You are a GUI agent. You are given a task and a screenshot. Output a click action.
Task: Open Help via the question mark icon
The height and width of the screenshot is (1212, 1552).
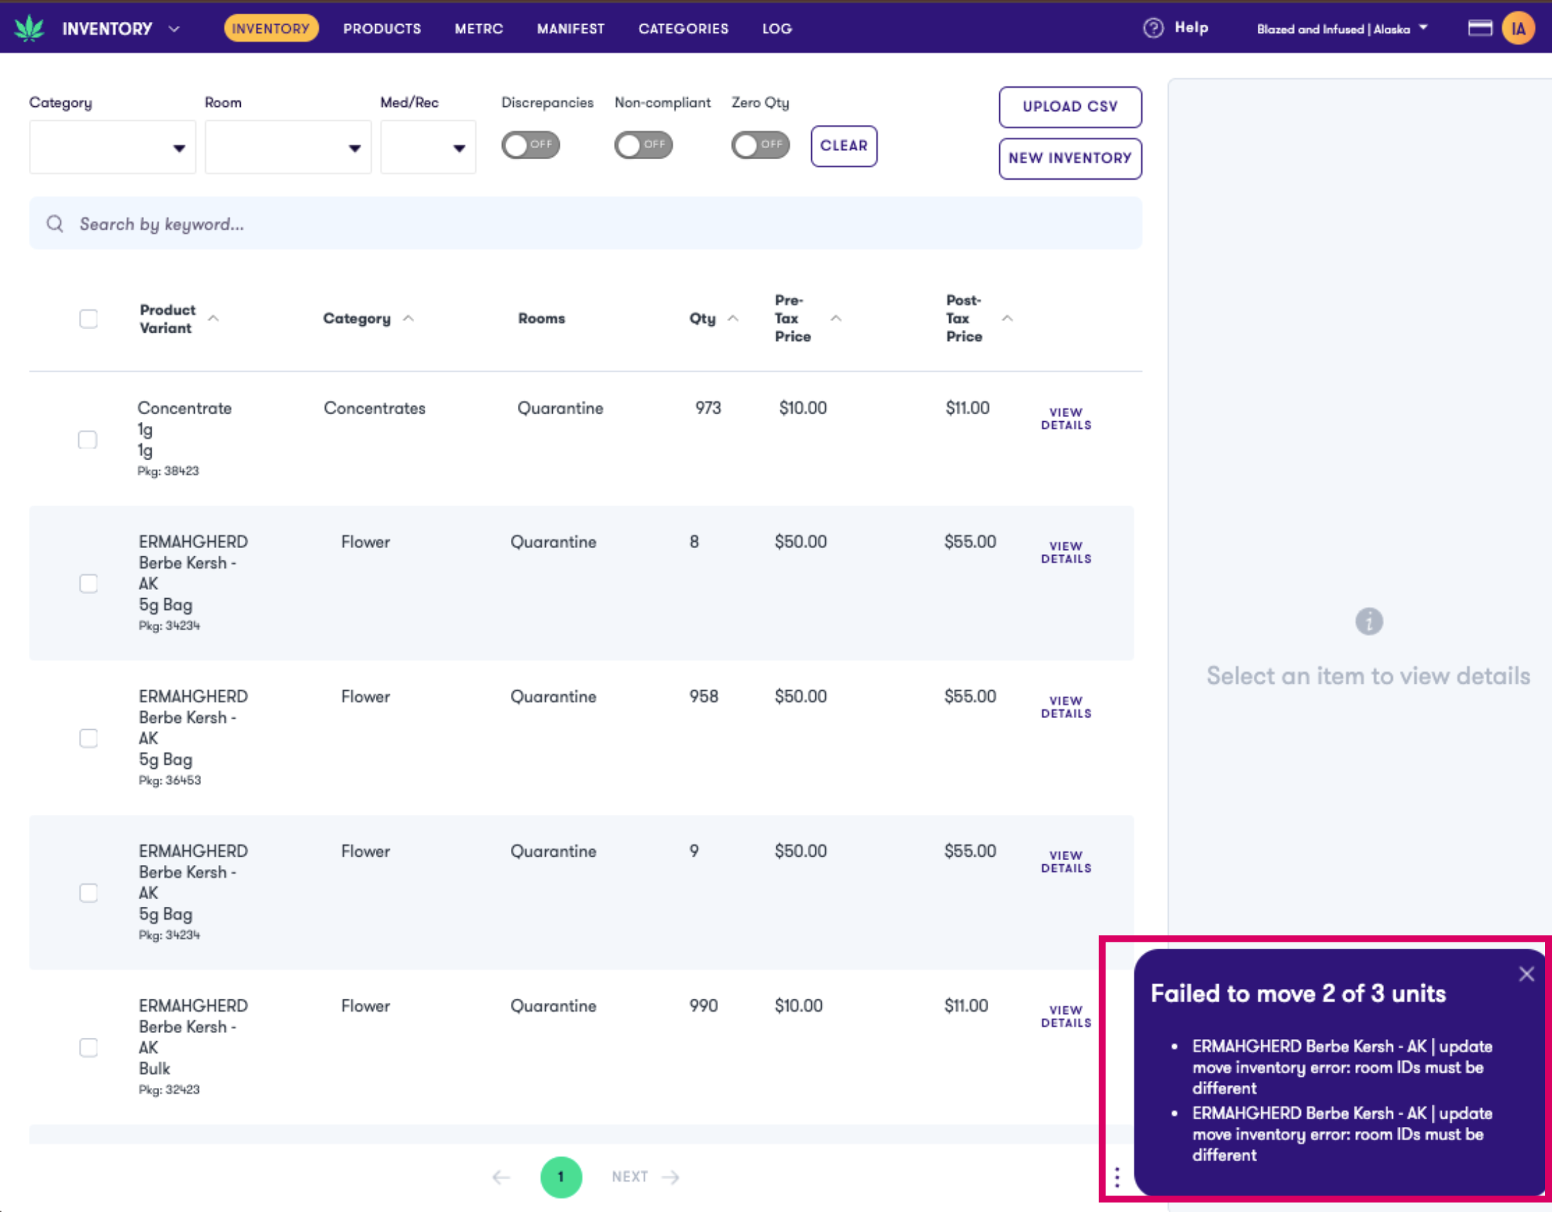click(x=1153, y=27)
